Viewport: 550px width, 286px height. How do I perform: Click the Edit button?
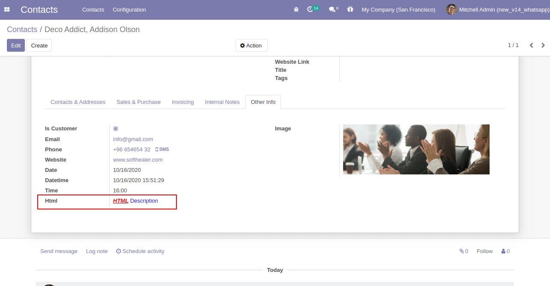click(x=16, y=45)
